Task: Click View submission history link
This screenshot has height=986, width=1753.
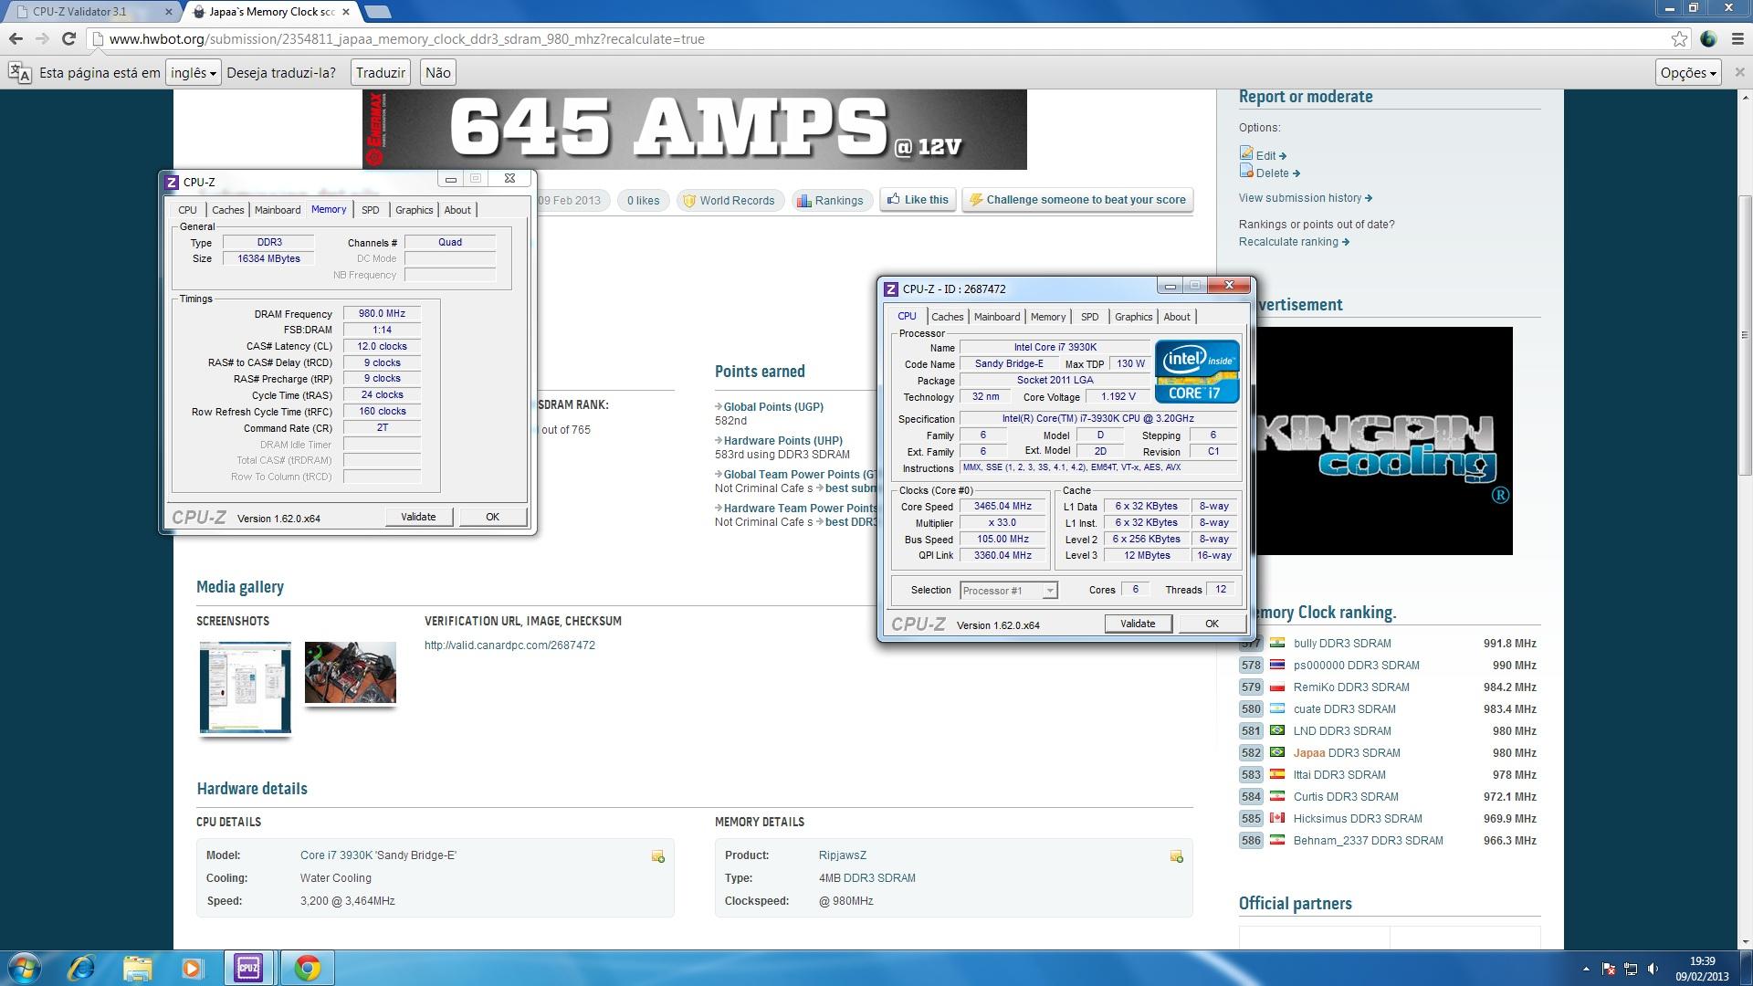Action: (1305, 198)
